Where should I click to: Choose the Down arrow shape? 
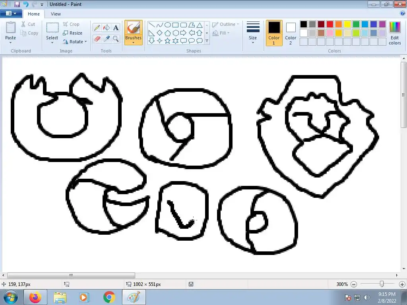(152, 41)
